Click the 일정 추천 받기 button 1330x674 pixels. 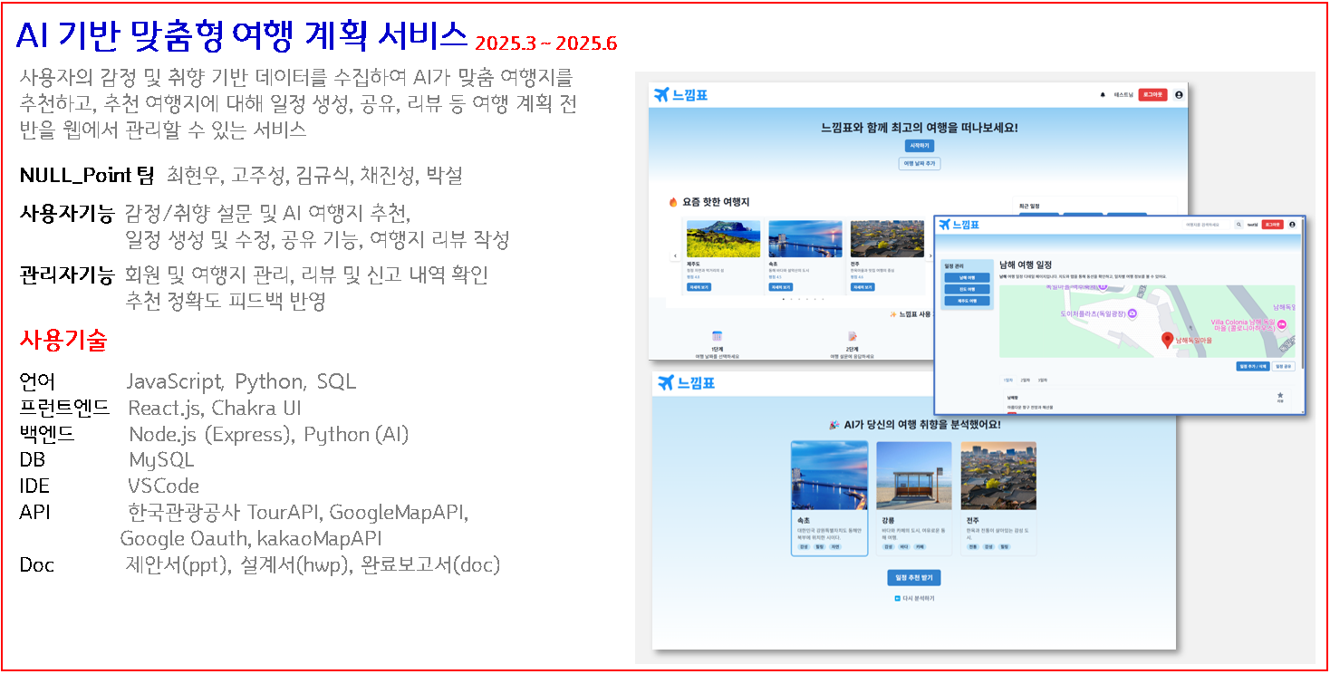[914, 578]
